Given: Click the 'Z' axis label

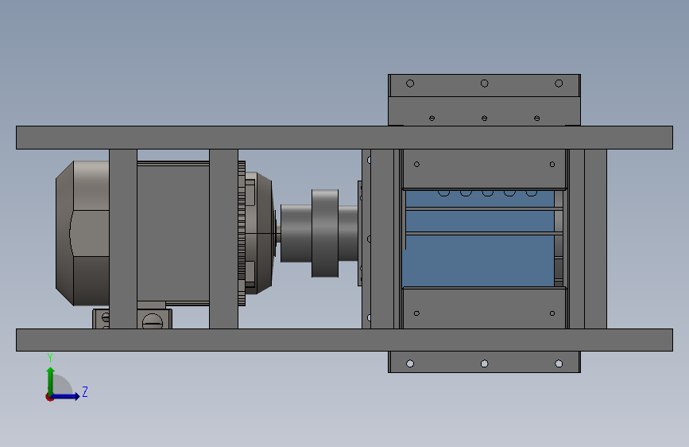Looking at the screenshot, I should [85, 391].
